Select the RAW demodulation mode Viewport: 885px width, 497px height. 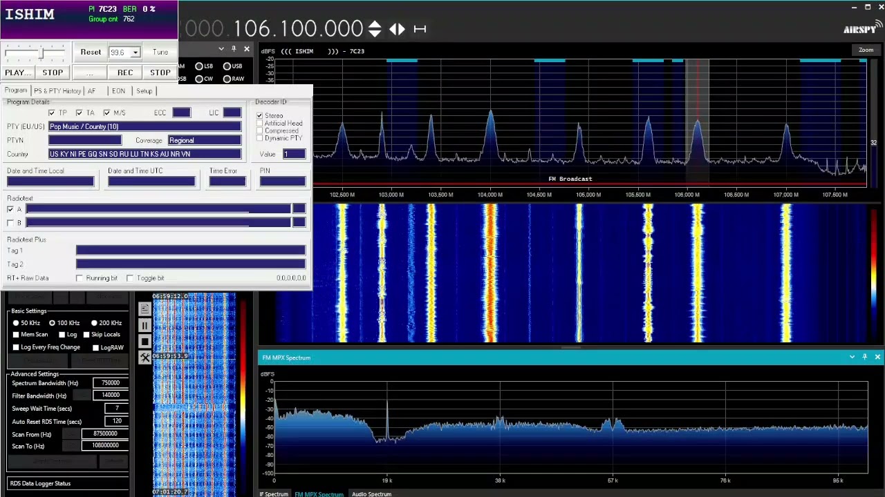(227, 79)
